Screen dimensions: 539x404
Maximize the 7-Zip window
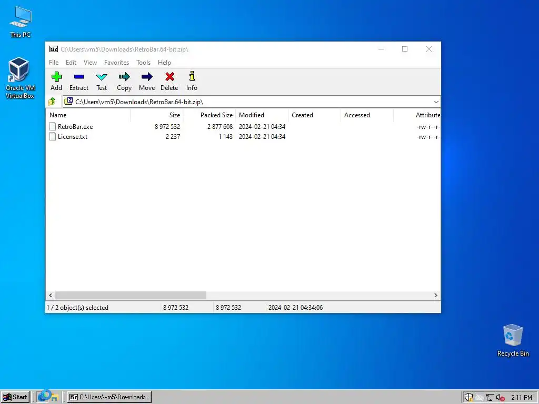click(405, 49)
